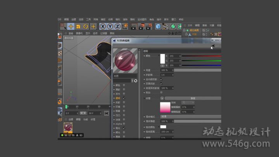Select the Rotate tool icon

86,26
